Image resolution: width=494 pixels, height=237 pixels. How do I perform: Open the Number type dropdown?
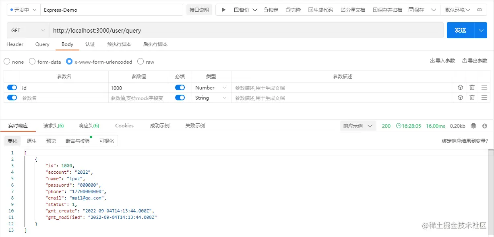(x=211, y=87)
